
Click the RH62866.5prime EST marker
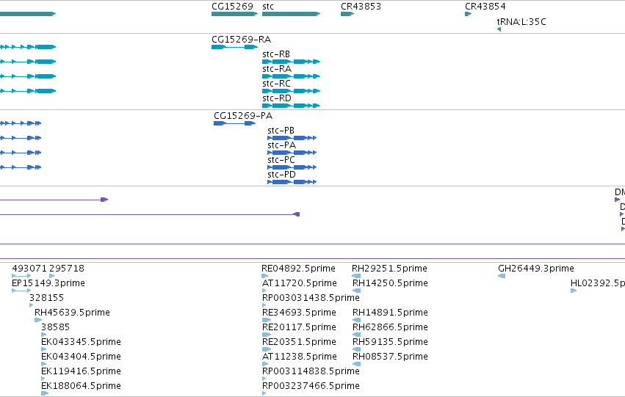356,335
